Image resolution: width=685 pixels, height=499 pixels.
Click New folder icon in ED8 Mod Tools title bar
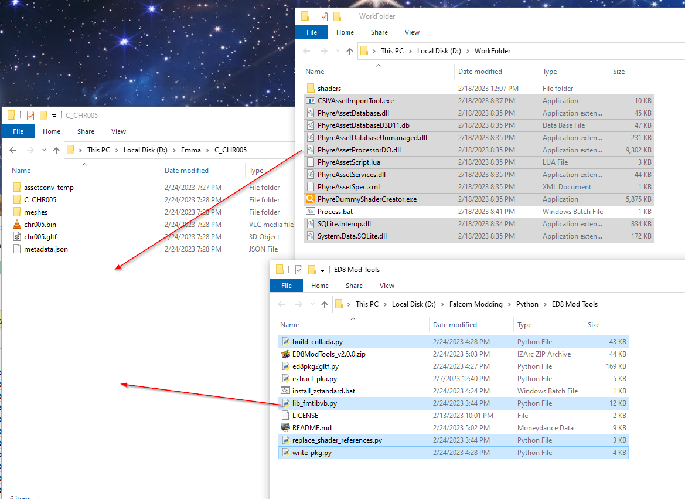pos(312,270)
